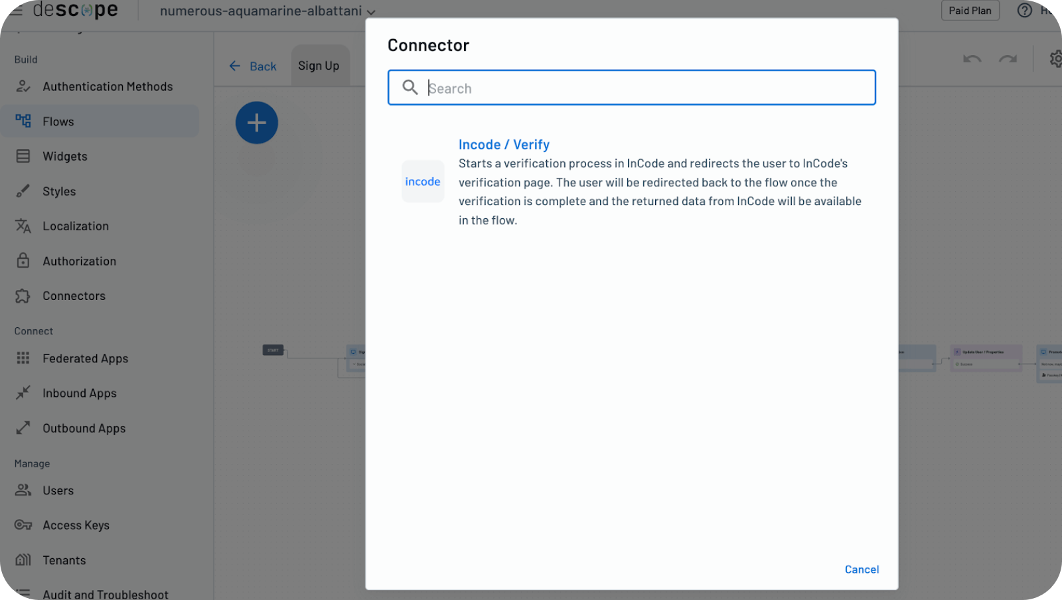Click the Styles brush icon

coord(23,191)
